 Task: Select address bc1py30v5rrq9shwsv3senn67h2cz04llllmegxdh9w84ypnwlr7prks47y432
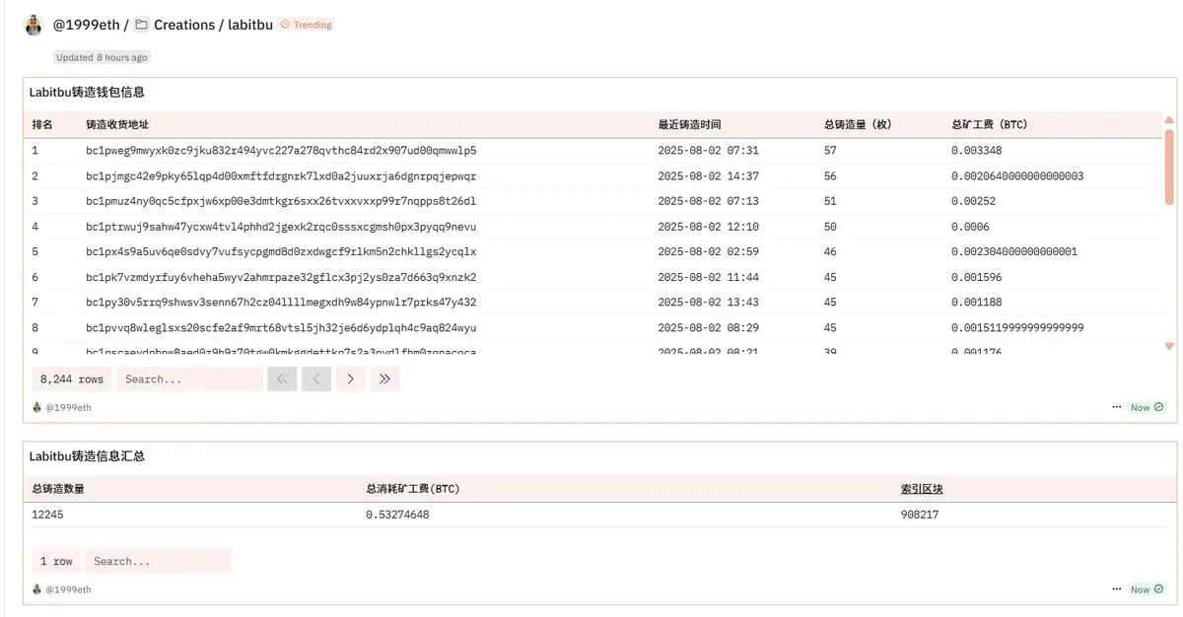coord(281,303)
